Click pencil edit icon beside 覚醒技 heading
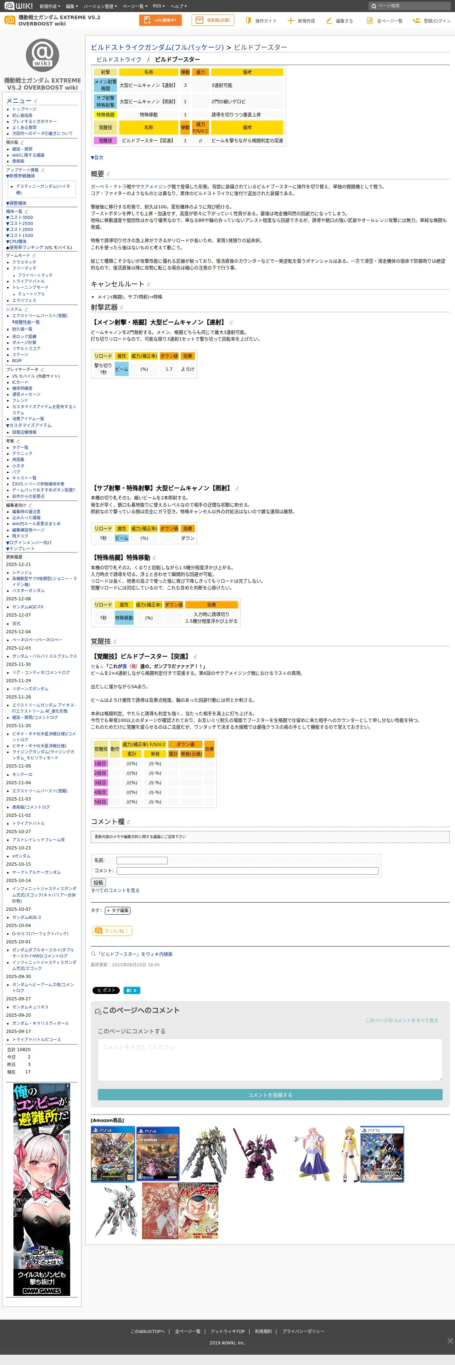 116,641
